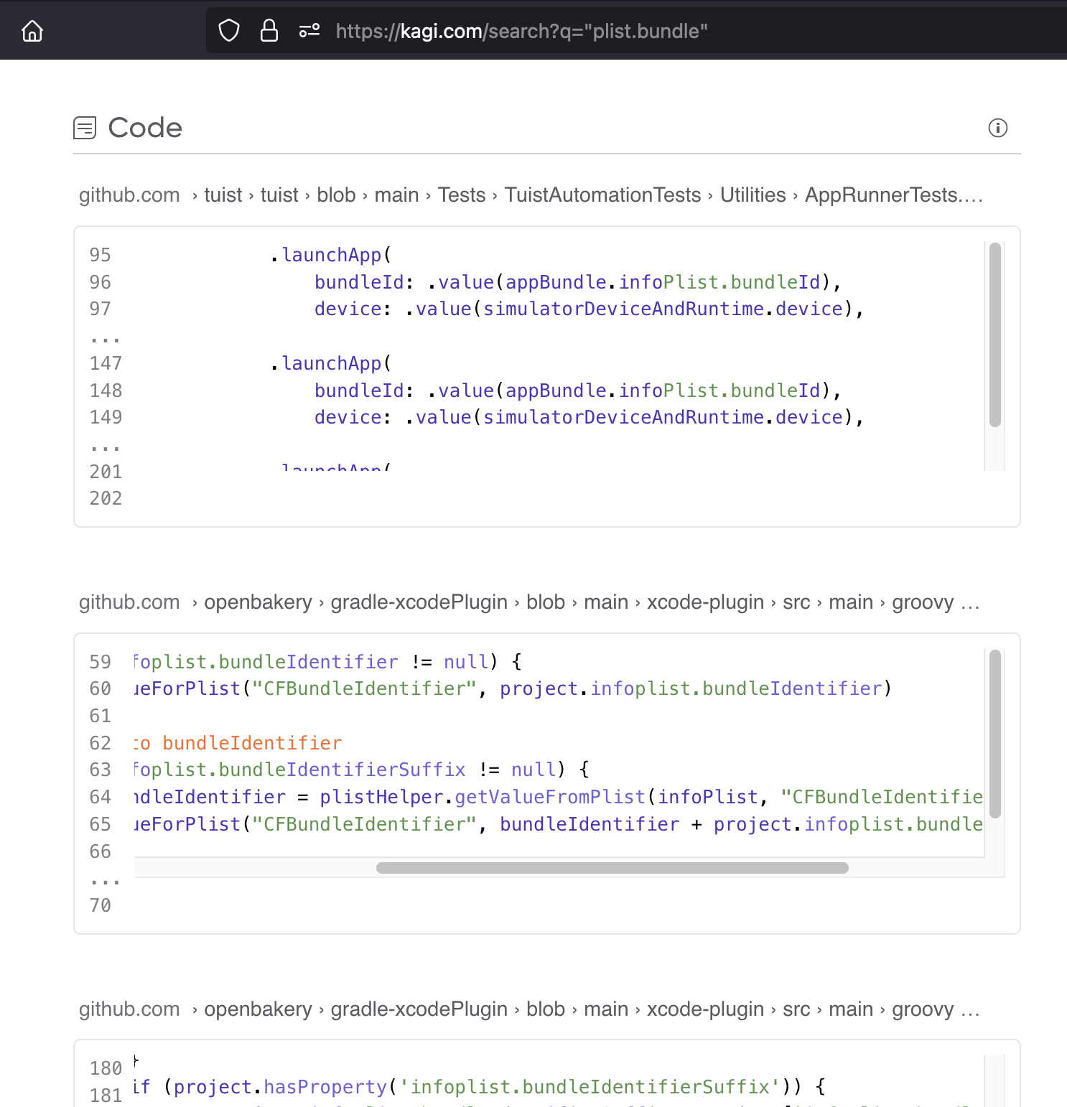Open the first openbakery gradle-xcodePlugin result link
Viewport: 1067px width, 1107px height.
[528, 602]
